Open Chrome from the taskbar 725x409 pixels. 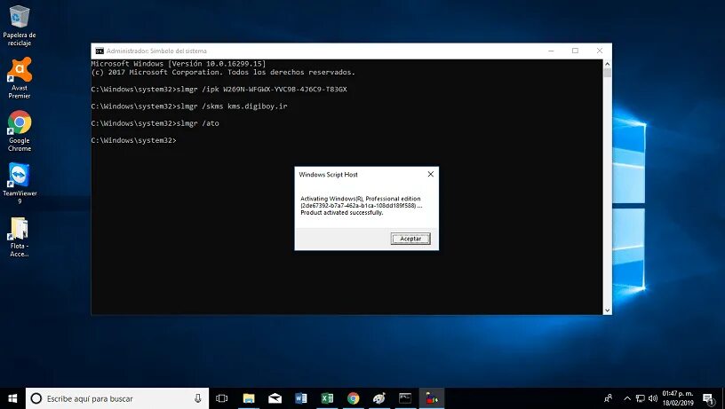354,398
